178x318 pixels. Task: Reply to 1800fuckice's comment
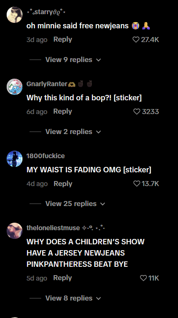(x=63, y=184)
